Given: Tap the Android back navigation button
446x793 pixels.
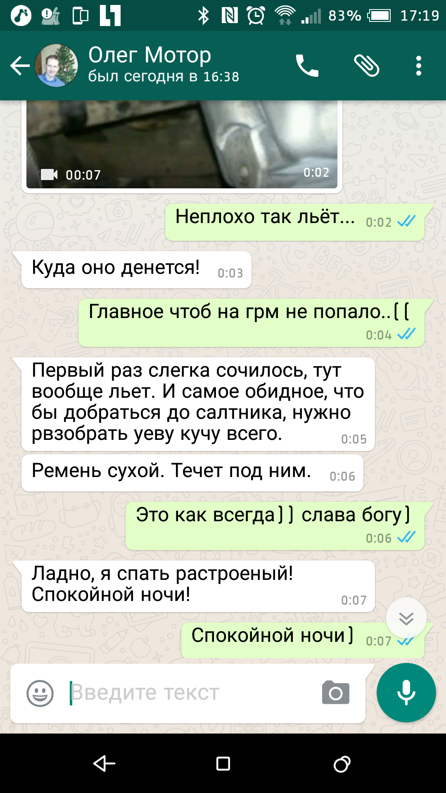Looking at the screenshot, I should coord(104,764).
